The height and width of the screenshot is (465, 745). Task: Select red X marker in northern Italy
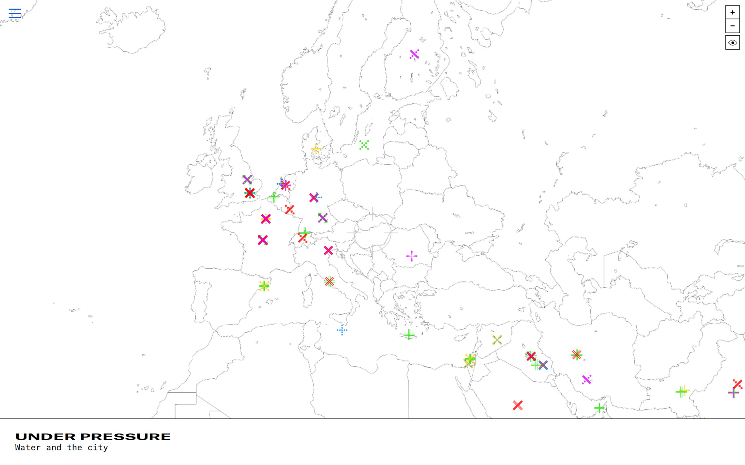[x=328, y=250]
